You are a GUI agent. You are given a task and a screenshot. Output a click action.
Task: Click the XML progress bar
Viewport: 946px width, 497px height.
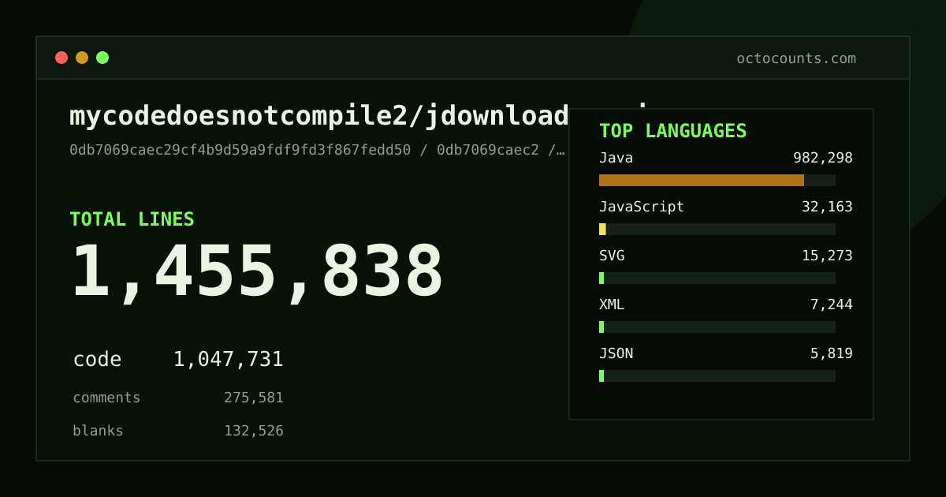tap(717, 327)
